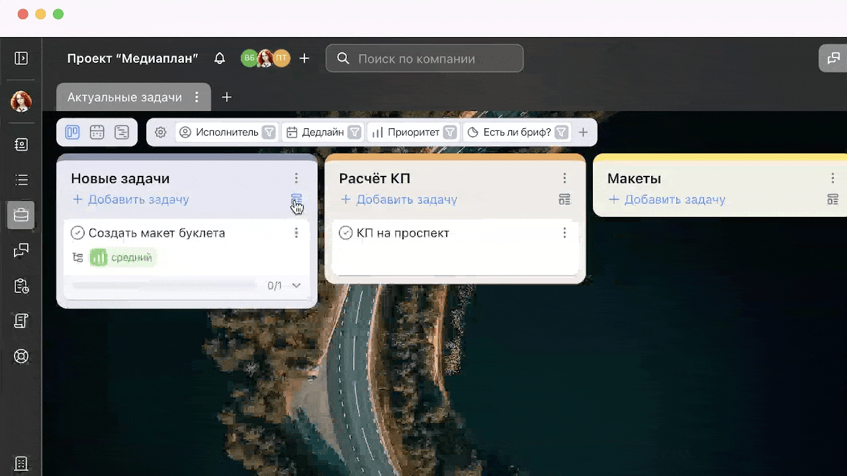The height and width of the screenshot is (476, 847).
Task: Click project title Проект “Медиаплан”
Action: 133,58
